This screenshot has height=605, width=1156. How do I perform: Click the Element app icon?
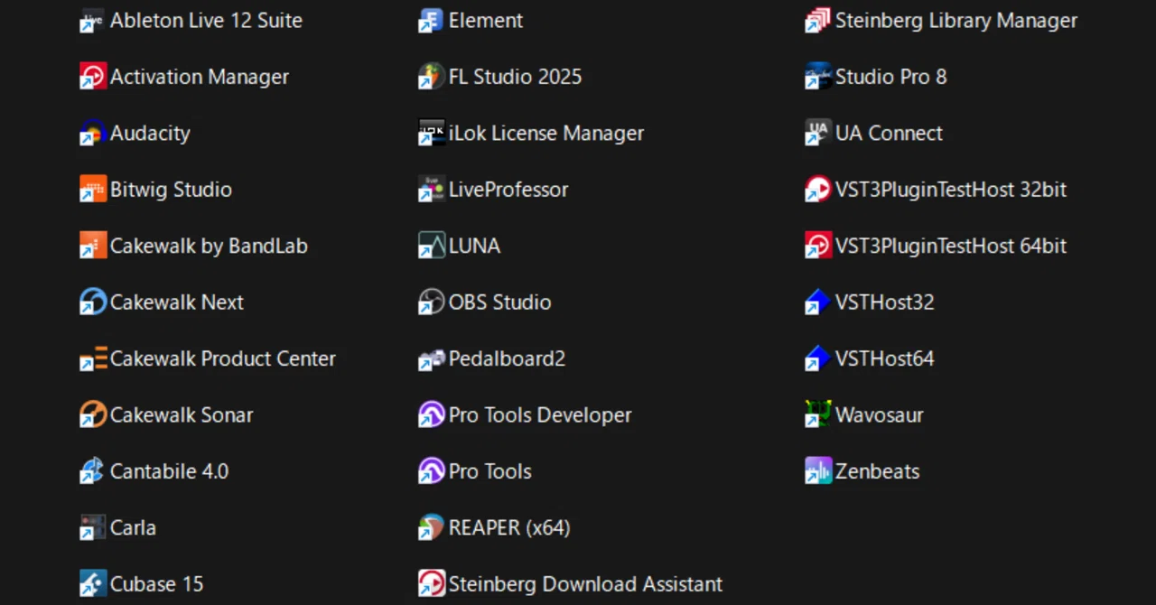(x=431, y=21)
